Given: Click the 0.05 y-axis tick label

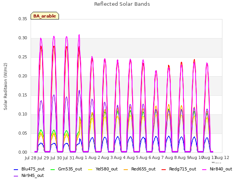Looking at the screenshot, I should coord(23,133).
